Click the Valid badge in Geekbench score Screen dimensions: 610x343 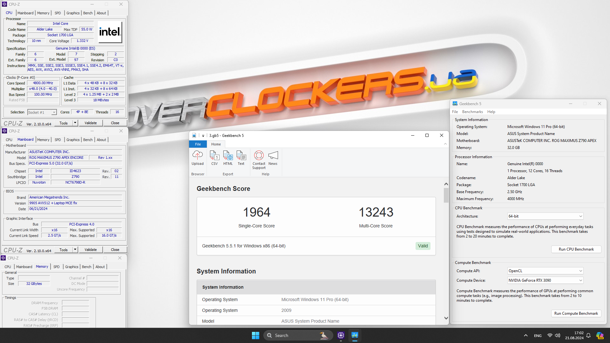(423, 246)
